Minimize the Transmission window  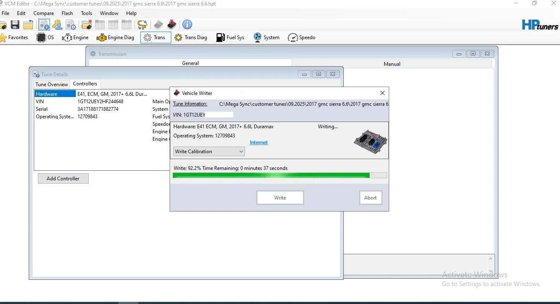click(x=459, y=54)
